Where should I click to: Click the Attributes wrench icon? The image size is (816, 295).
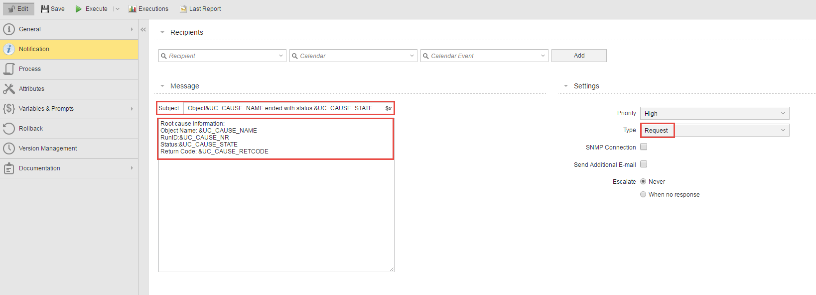tap(9, 89)
